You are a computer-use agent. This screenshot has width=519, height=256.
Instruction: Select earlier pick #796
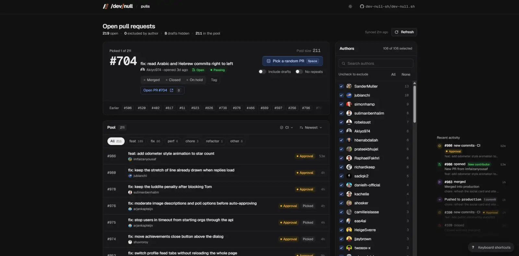click(306, 108)
